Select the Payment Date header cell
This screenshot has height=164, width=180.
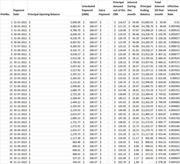pos(20,8)
